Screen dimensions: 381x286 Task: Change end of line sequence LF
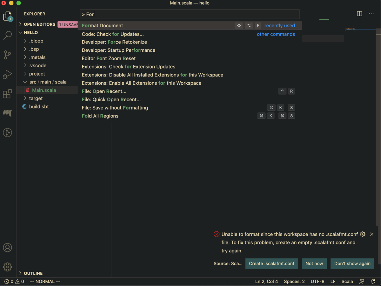333,282
